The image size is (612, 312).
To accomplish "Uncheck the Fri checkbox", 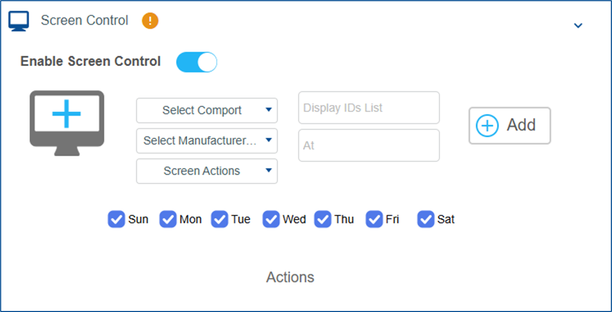I will tap(374, 220).
